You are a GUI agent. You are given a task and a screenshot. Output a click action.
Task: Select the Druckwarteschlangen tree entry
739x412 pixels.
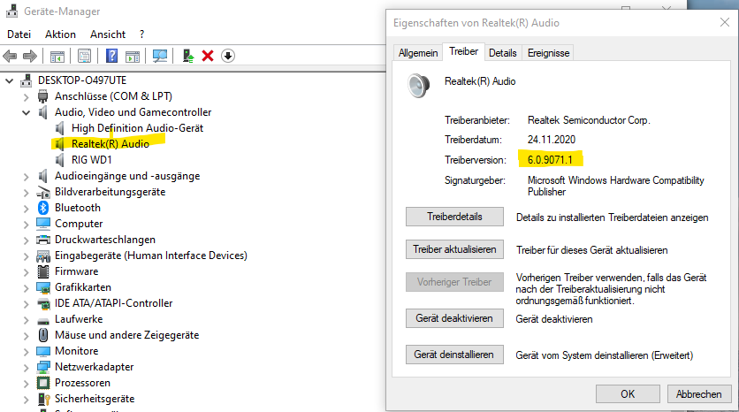pyautogui.click(x=105, y=240)
